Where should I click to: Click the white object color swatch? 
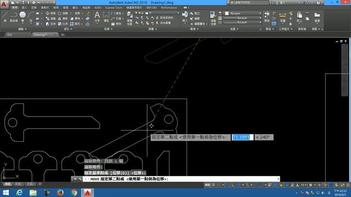227,13
